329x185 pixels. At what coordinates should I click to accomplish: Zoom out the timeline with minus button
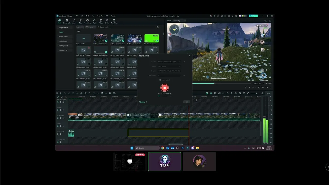[248, 93]
